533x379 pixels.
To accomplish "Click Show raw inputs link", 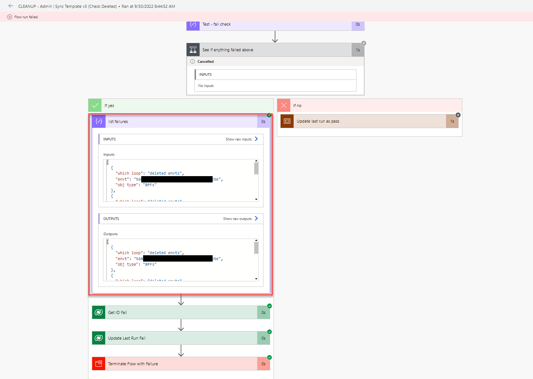I will [239, 139].
